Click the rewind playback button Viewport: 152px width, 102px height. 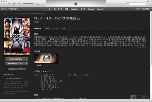(9, 4)
